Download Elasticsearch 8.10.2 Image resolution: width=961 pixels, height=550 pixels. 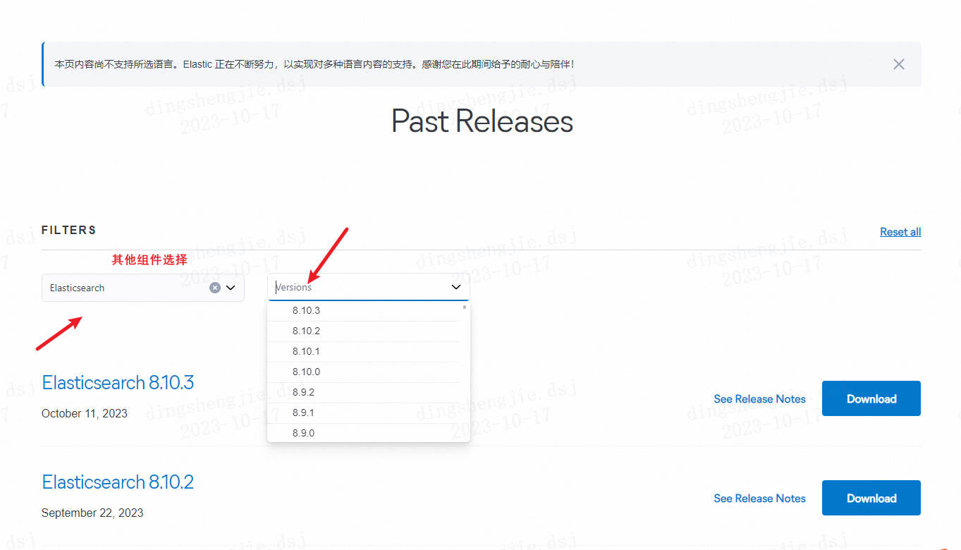(x=871, y=498)
